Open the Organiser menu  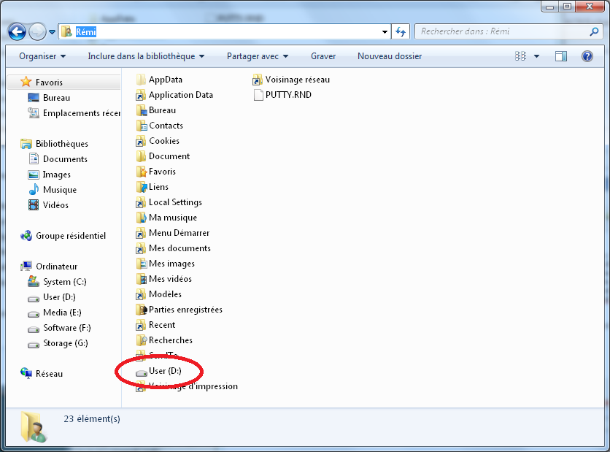(42, 56)
